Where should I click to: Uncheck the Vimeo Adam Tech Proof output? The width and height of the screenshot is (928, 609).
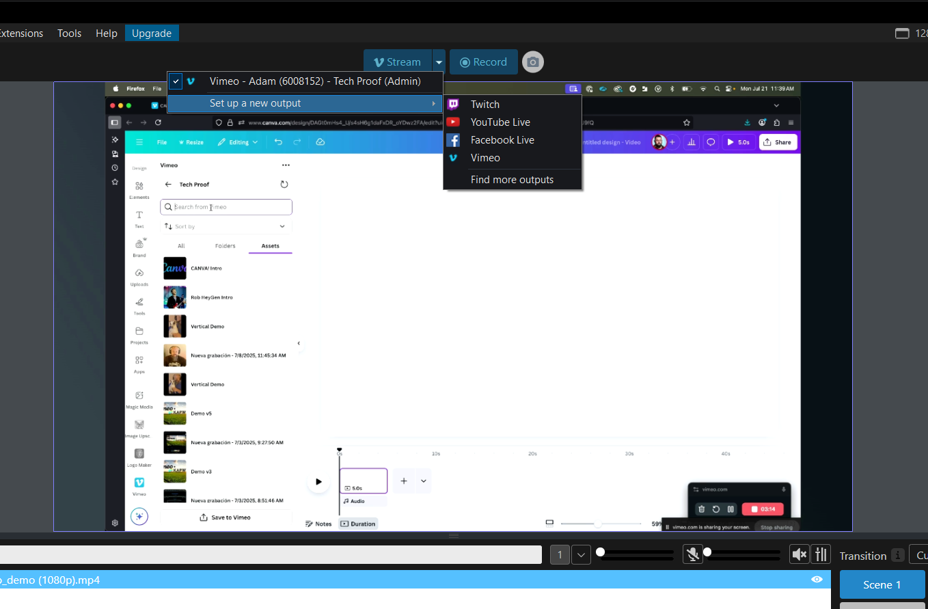[176, 81]
